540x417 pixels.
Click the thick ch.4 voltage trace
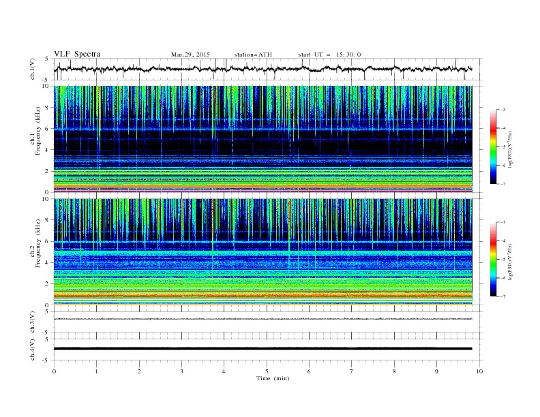point(262,349)
